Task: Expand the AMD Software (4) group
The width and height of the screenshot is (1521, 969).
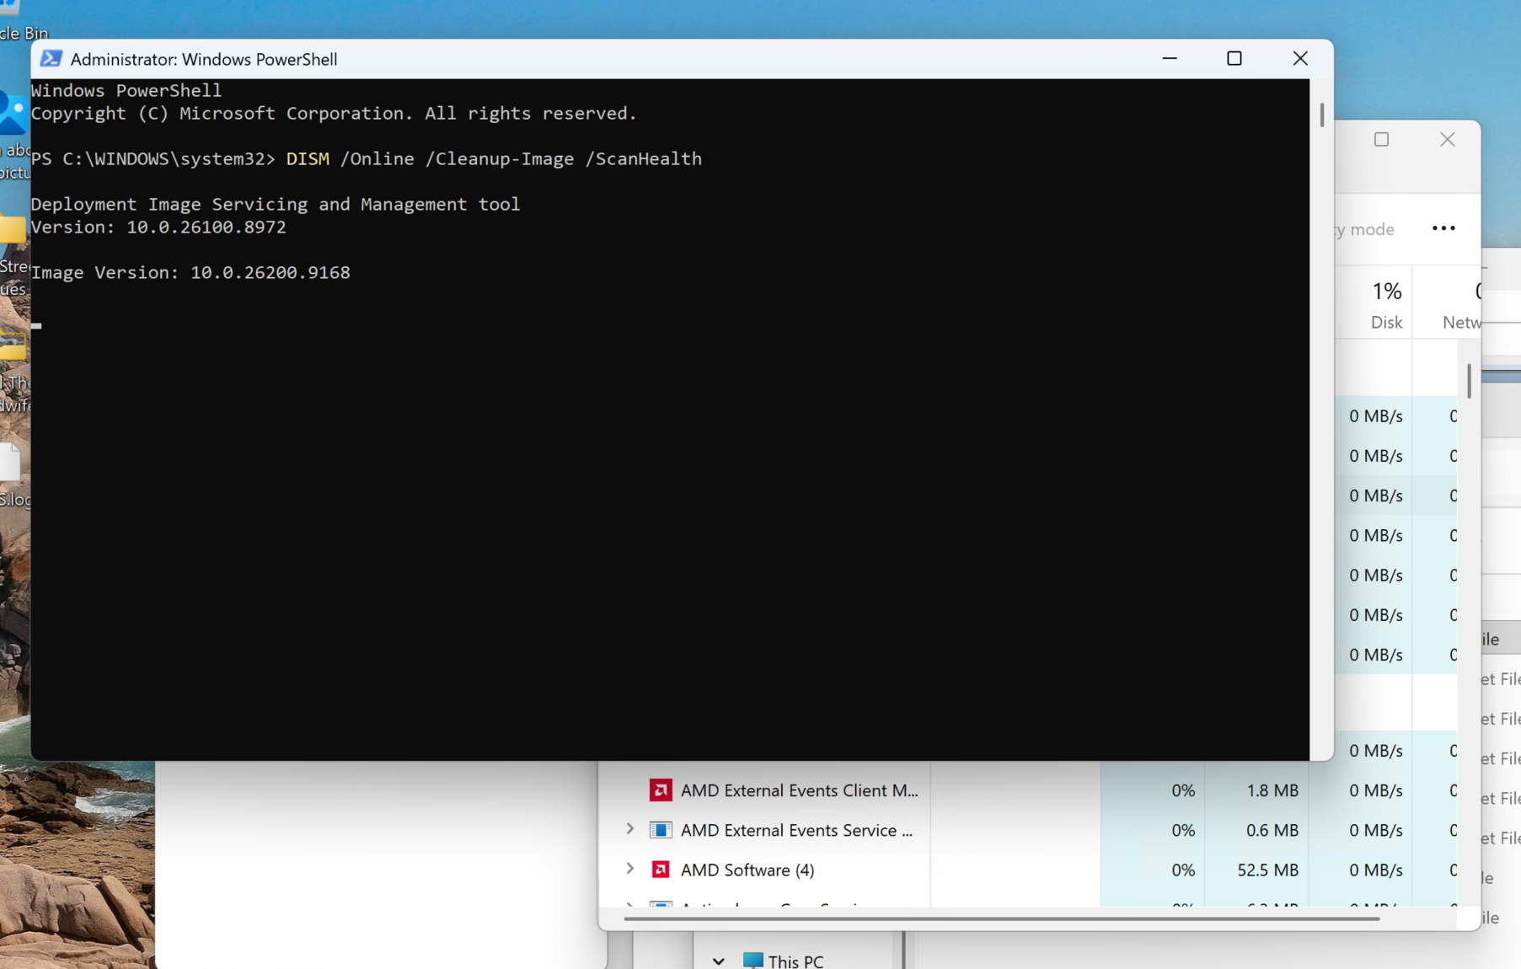Action: (x=629, y=869)
